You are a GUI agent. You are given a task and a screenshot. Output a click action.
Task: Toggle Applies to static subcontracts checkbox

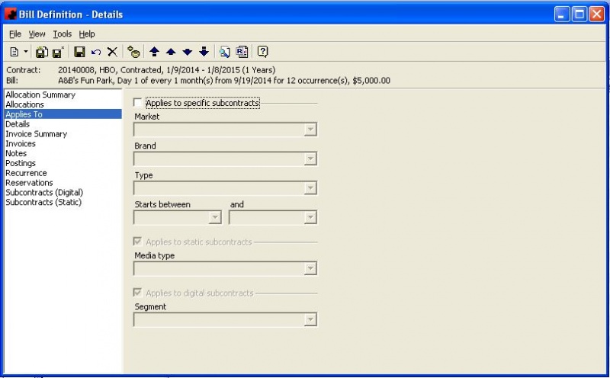[x=138, y=242]
